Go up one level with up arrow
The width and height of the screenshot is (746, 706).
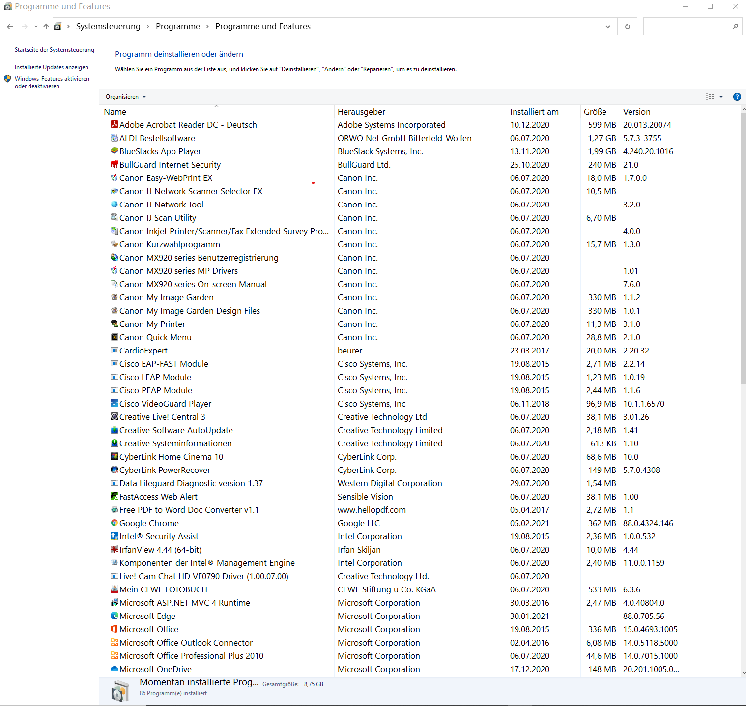tap(46, 27)
